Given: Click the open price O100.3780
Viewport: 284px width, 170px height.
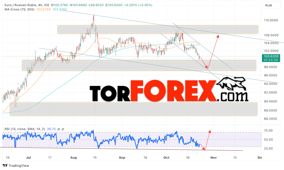Looking at the screenshot, I should [x=60, y=5].
